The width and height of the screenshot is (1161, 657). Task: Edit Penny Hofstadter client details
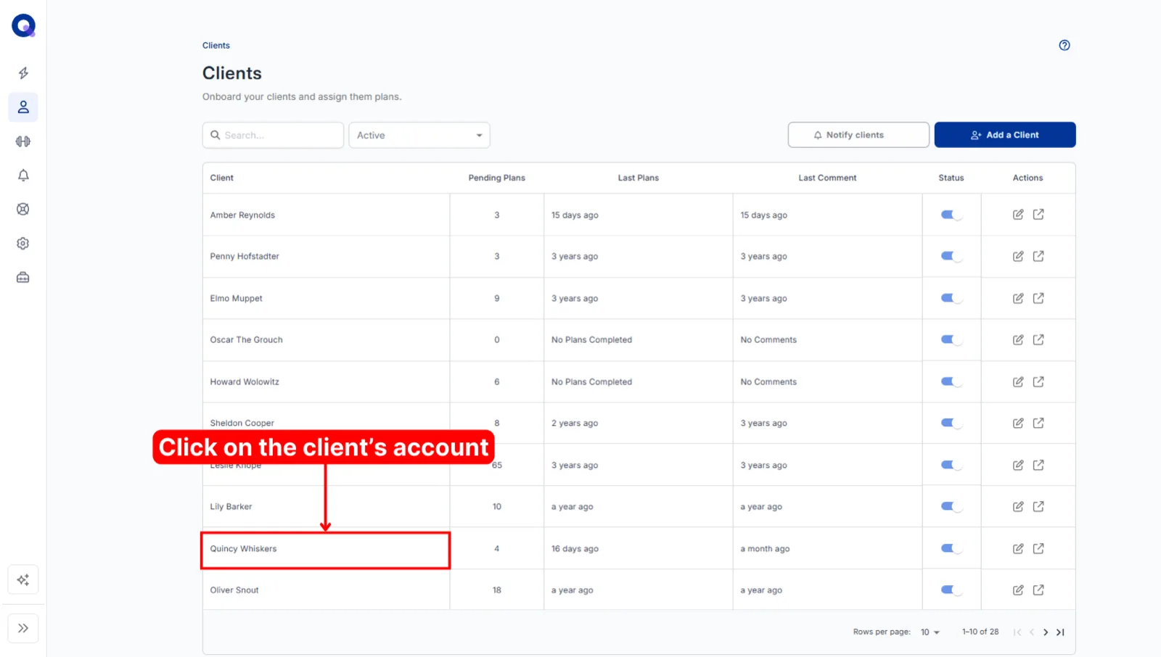tap(1018, 256)
